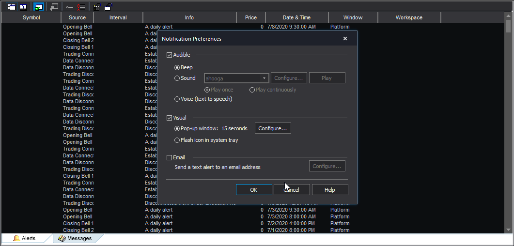Screen dimensions: 514x246
Task: Click Opening Bell in 7/3/2020 9:30 row
Action: pos(78,210)
